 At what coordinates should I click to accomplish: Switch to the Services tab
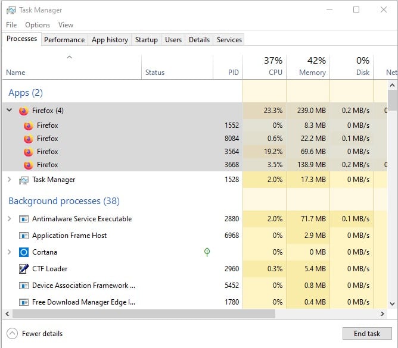(x=229, y=40)
